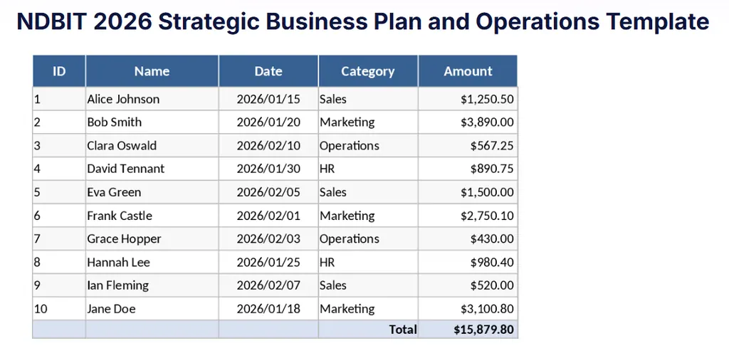The image size is (729, 353).
Task: Click Eva Green's $1,500.00 amount cell
Action: 487,192
